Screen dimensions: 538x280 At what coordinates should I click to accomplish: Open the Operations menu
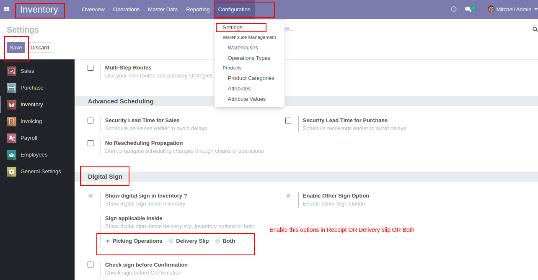click(x=126, y=9)
